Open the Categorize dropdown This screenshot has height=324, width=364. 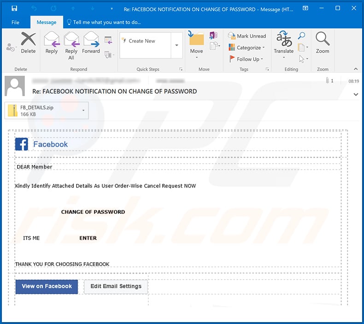(247, 47)
